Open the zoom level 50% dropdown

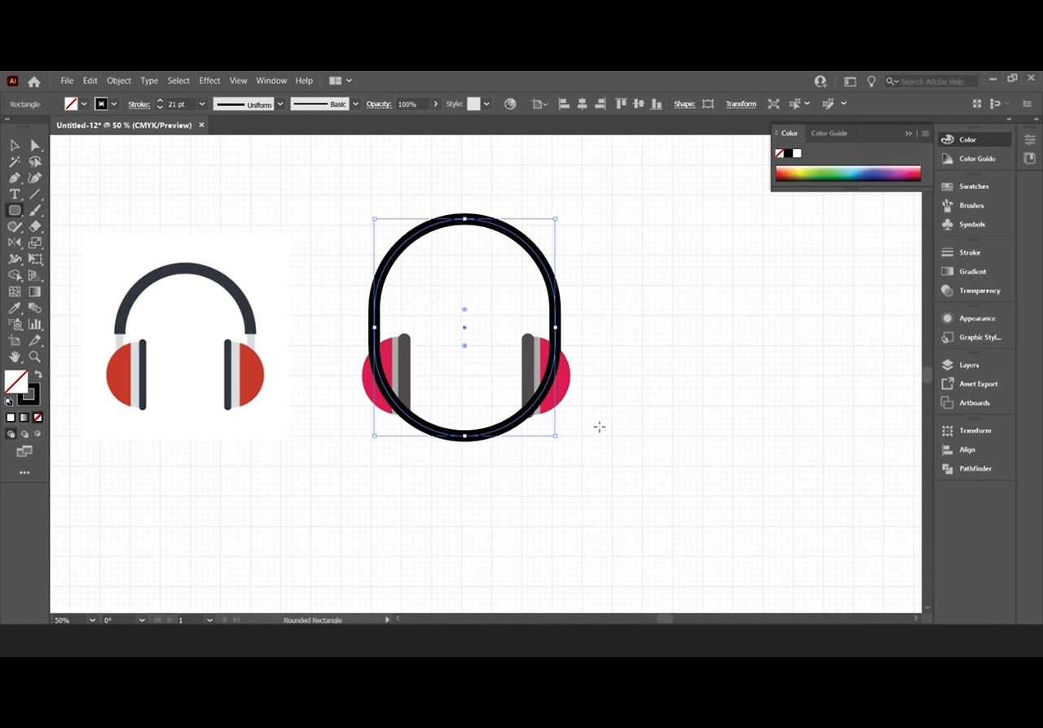point(91,621)
